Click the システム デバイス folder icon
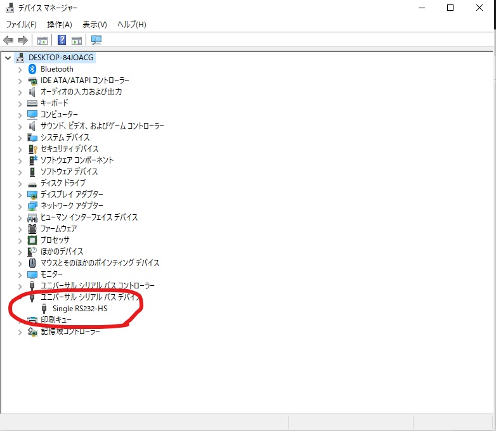496x431 pixels. (32, 138)
